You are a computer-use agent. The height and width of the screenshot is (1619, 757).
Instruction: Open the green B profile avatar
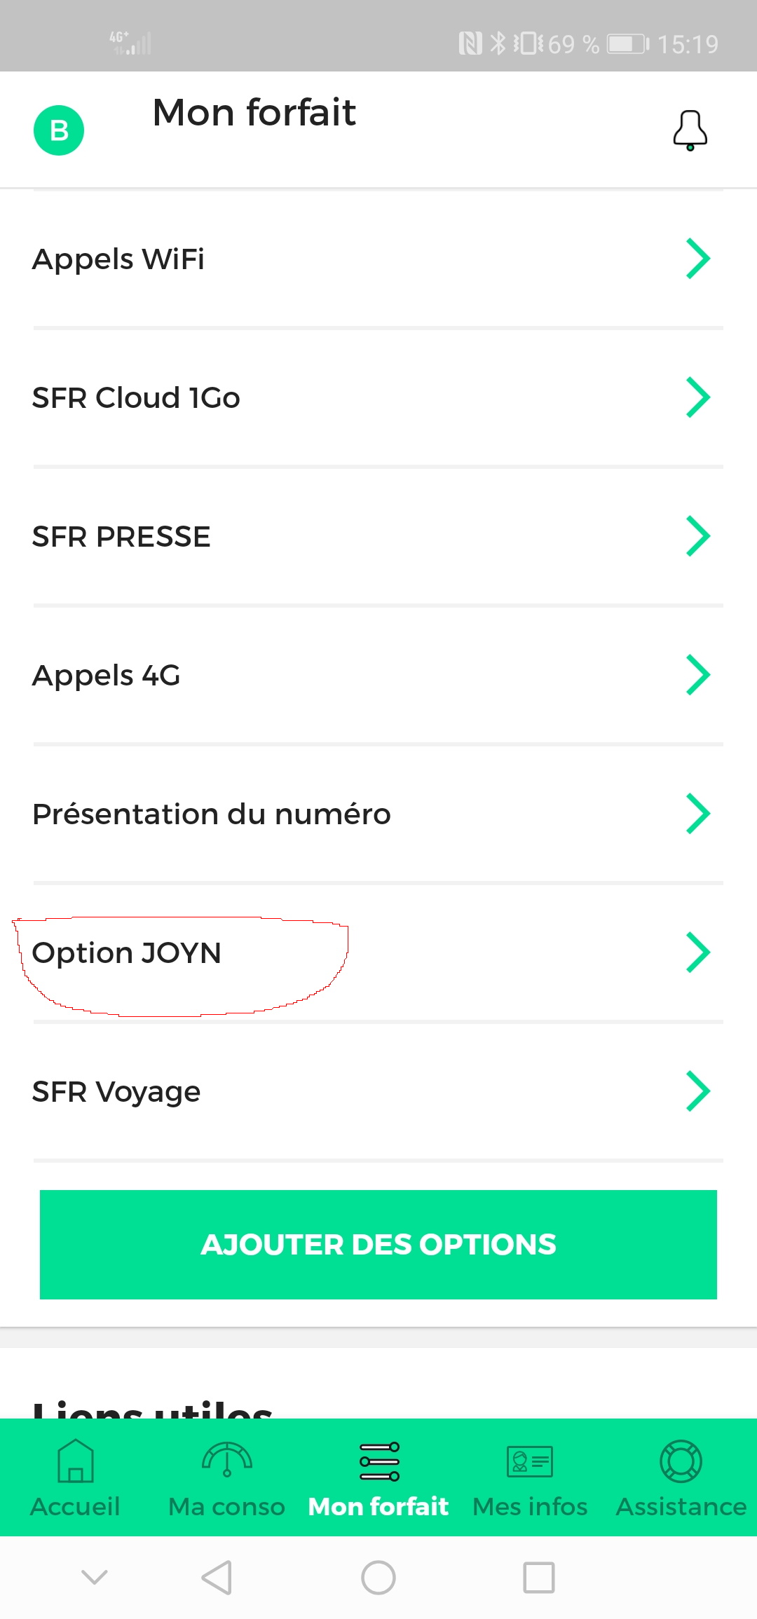[x=59, y=130]
